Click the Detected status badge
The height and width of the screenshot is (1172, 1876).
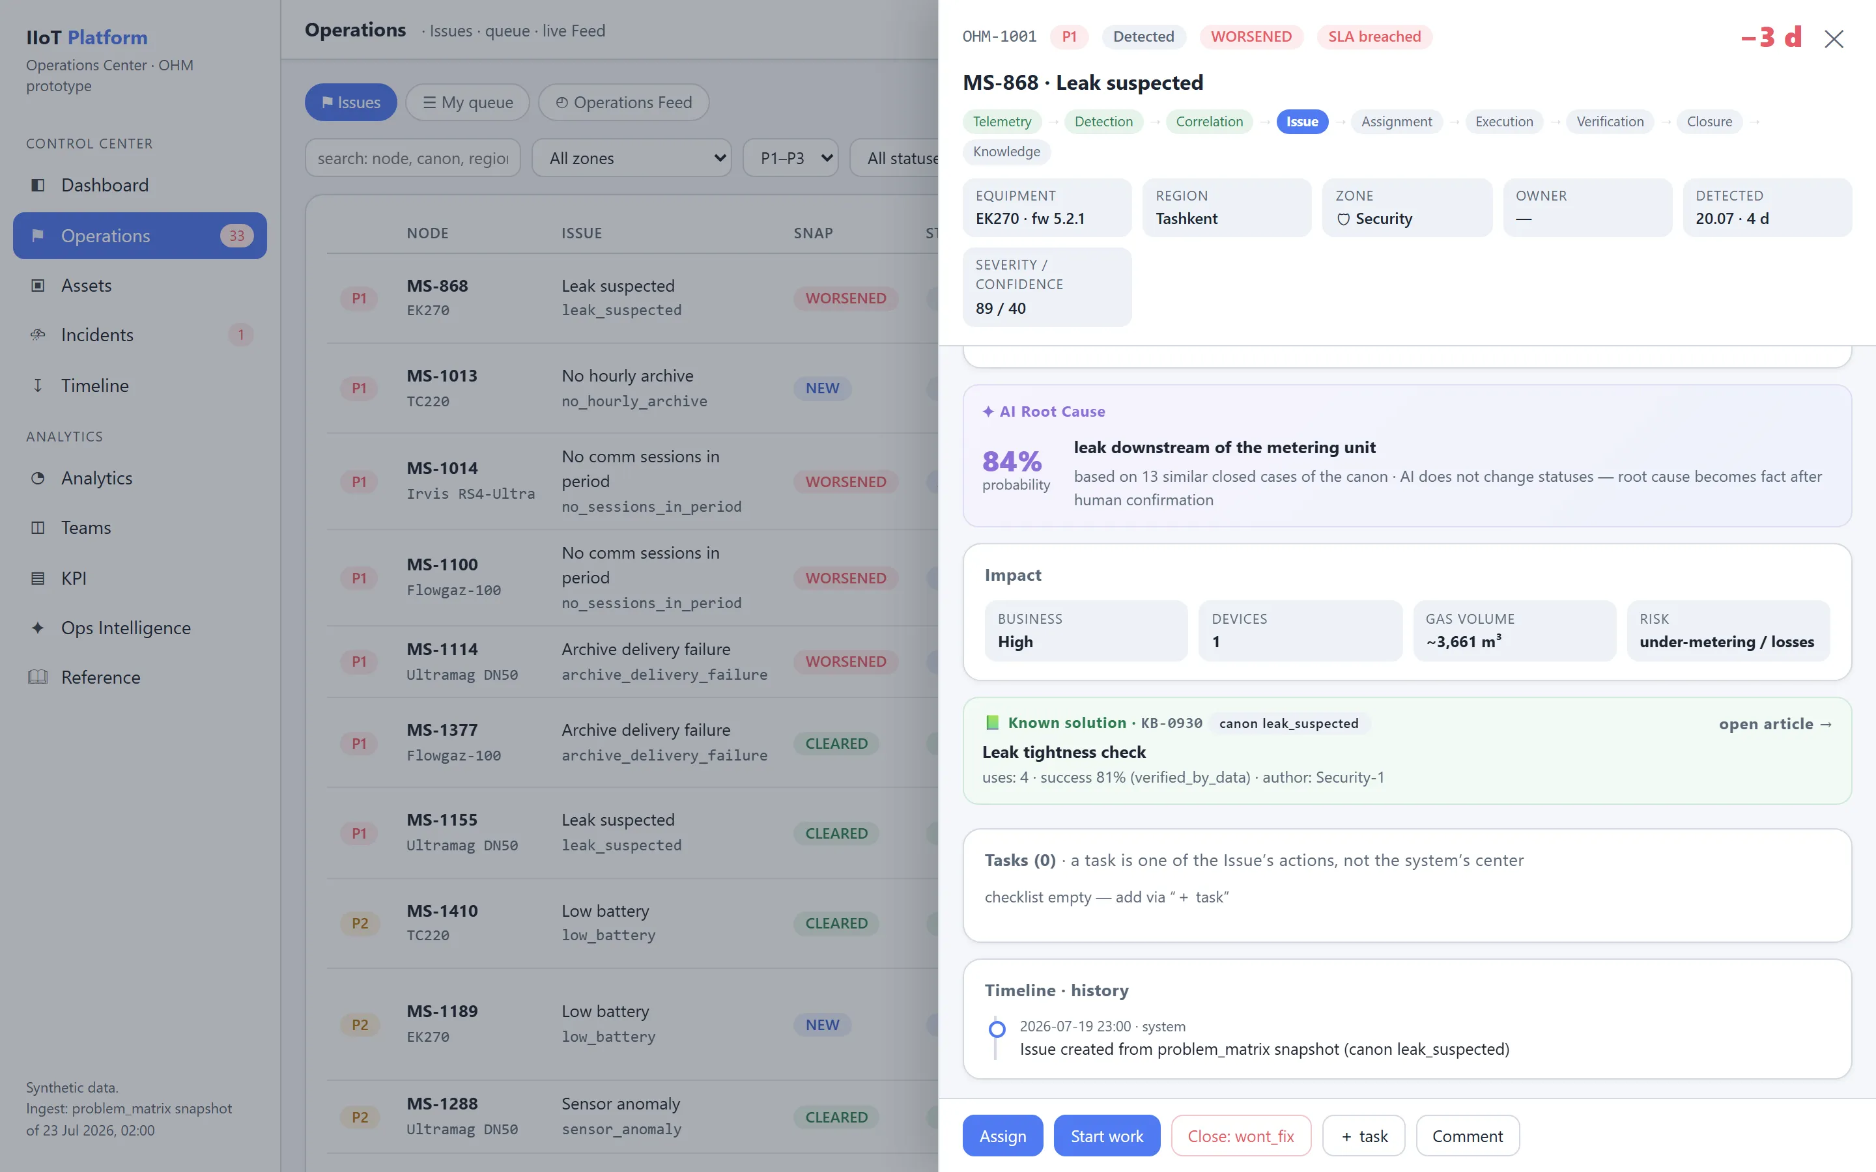click(1143, 36)
